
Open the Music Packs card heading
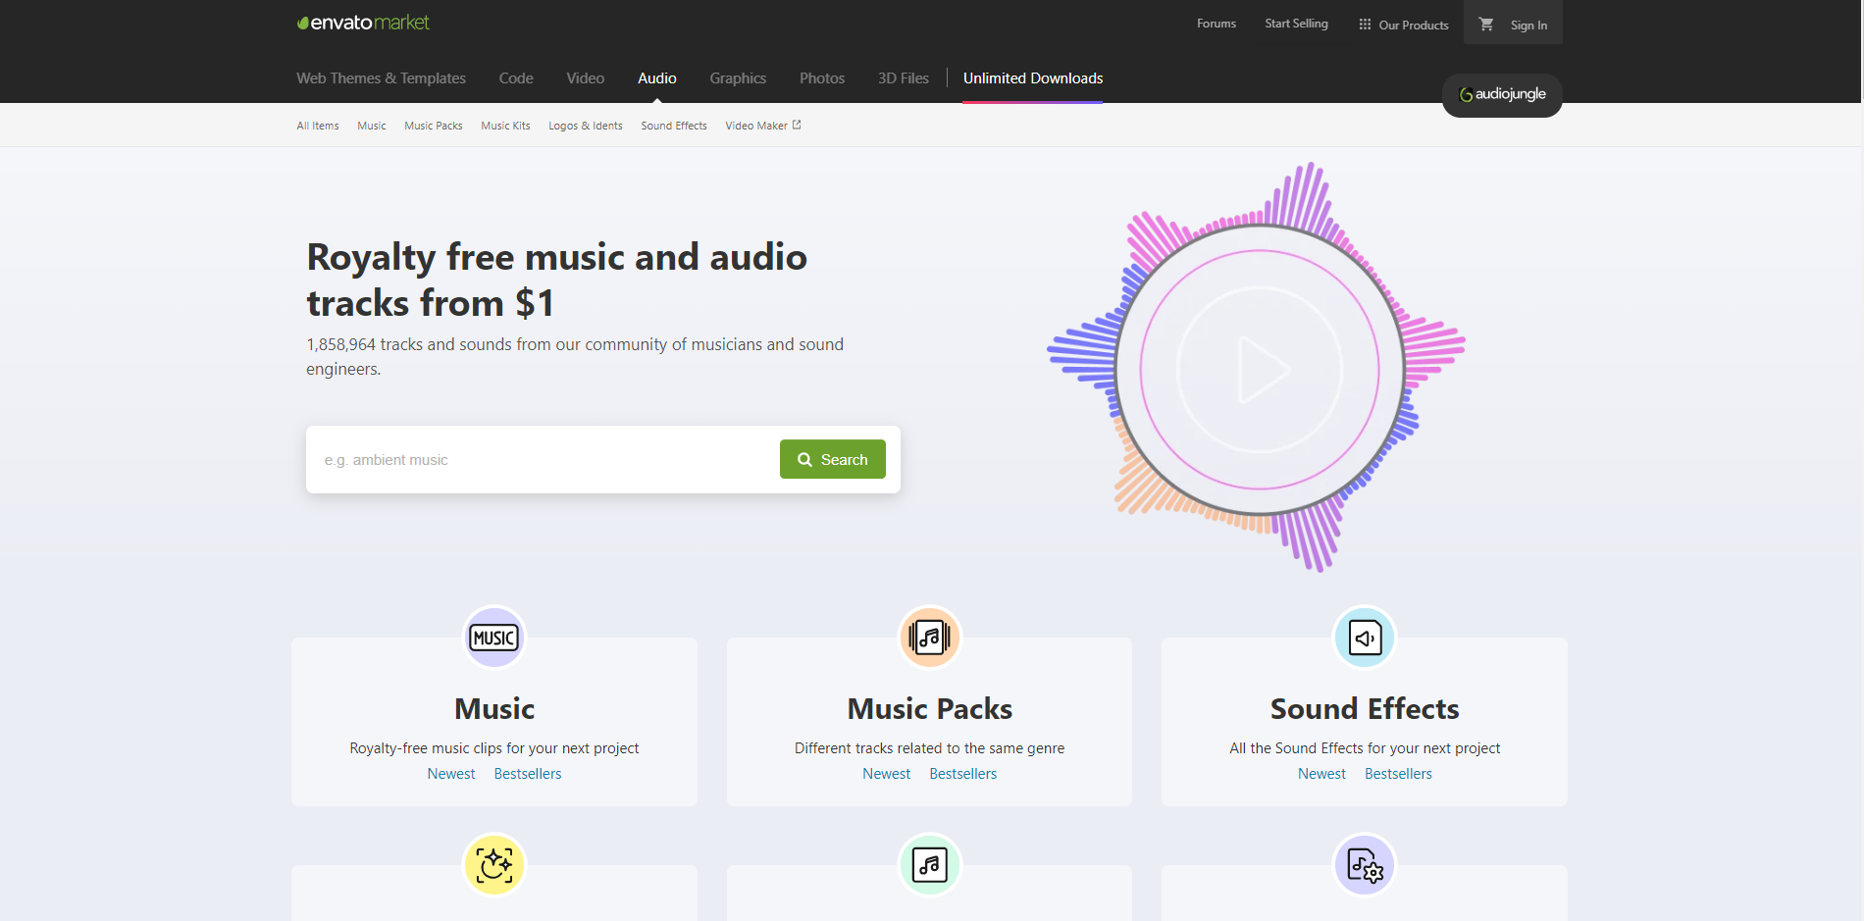(x=930, y=709)
